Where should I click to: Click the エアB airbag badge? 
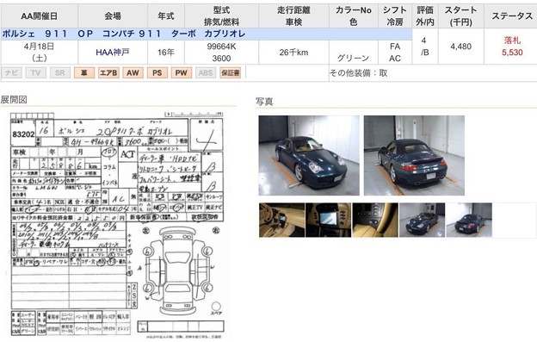108,72
